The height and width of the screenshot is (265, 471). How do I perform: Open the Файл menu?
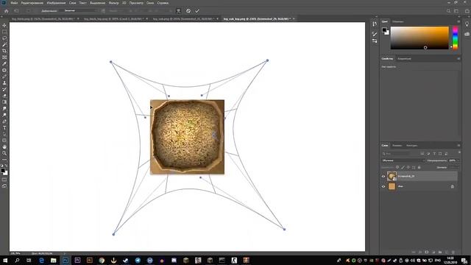(14, 3)
